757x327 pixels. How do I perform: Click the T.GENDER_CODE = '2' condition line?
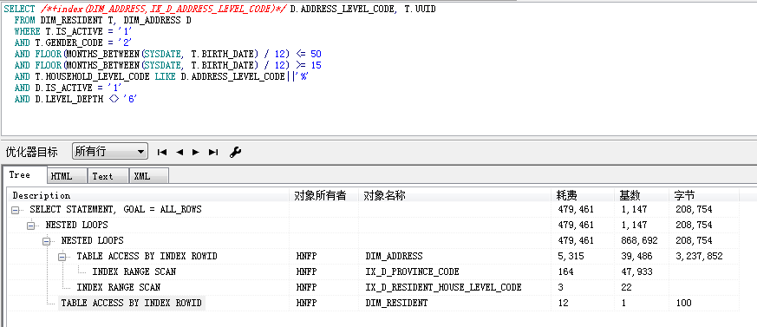pyautogui.click(x=74, y=43)
